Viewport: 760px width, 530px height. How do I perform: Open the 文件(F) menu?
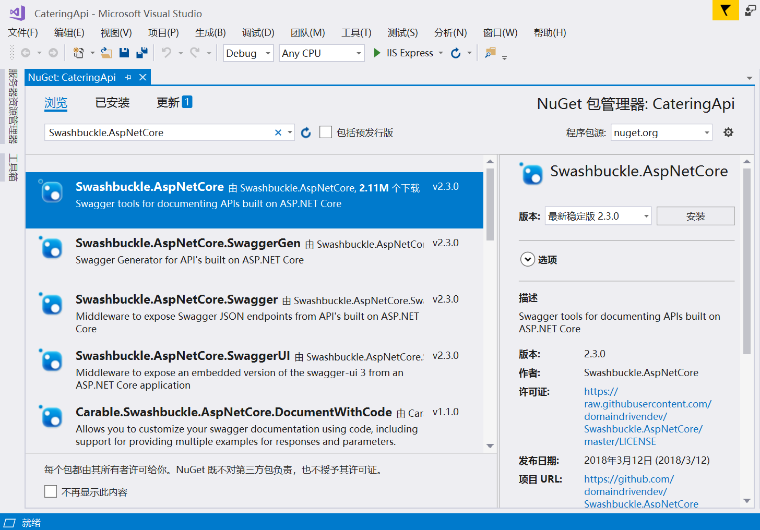(23, 32)
